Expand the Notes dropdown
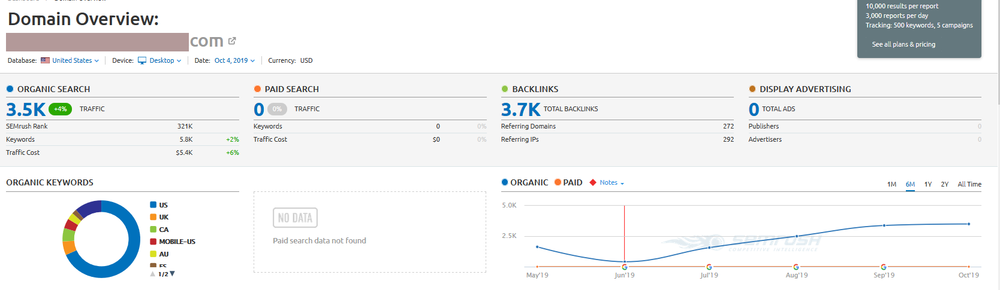Image resolution: width=1000 pixels, height=290 pixels. [x=612, y=182]
